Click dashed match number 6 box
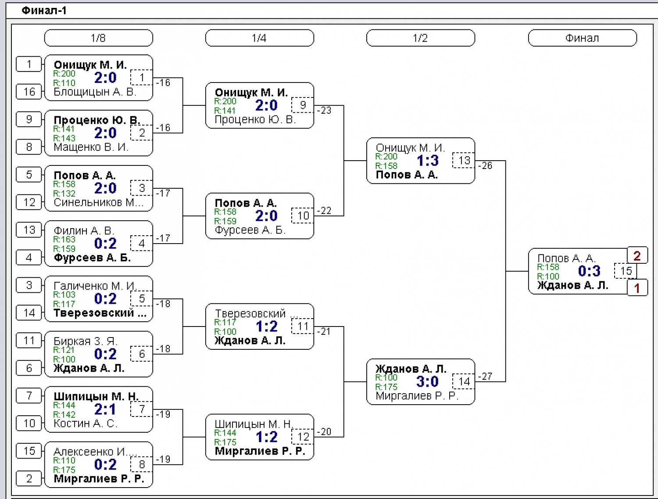The height and width of the screenshot is (499, 658). 142,354
